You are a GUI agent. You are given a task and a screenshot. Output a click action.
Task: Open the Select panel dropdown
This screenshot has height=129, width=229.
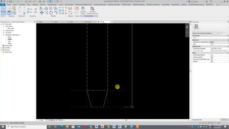click(x=3, y=16)
